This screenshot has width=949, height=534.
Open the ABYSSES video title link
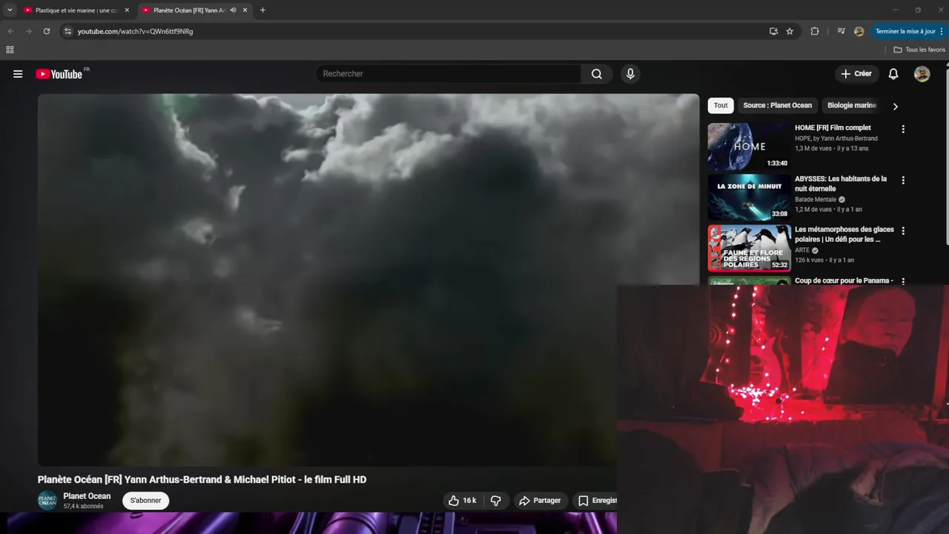841,183
